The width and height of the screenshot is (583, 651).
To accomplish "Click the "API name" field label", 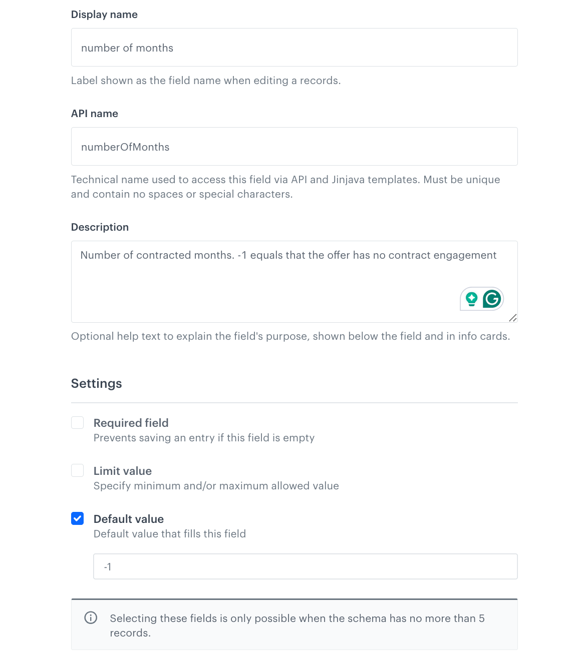I will 95,114.
